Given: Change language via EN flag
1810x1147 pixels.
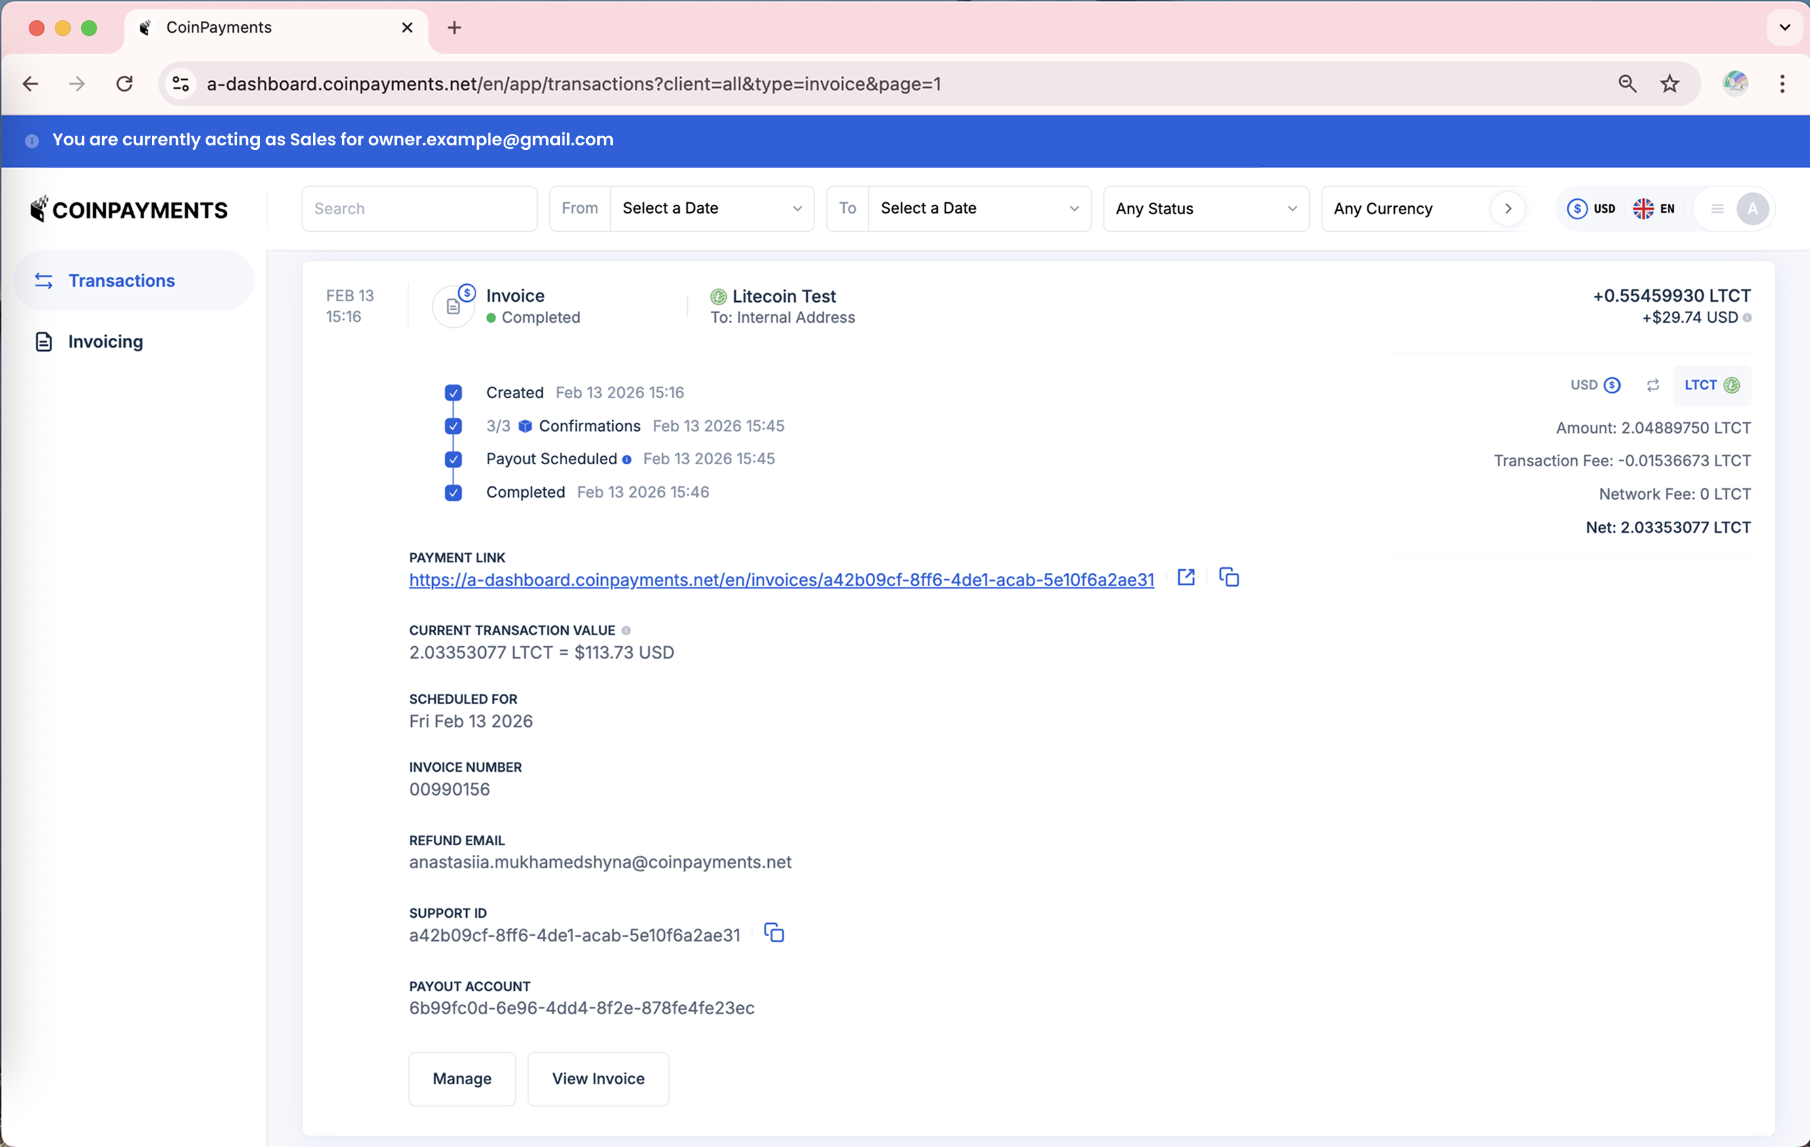Looking at the screenshot, I should (x=1653, y=208).
